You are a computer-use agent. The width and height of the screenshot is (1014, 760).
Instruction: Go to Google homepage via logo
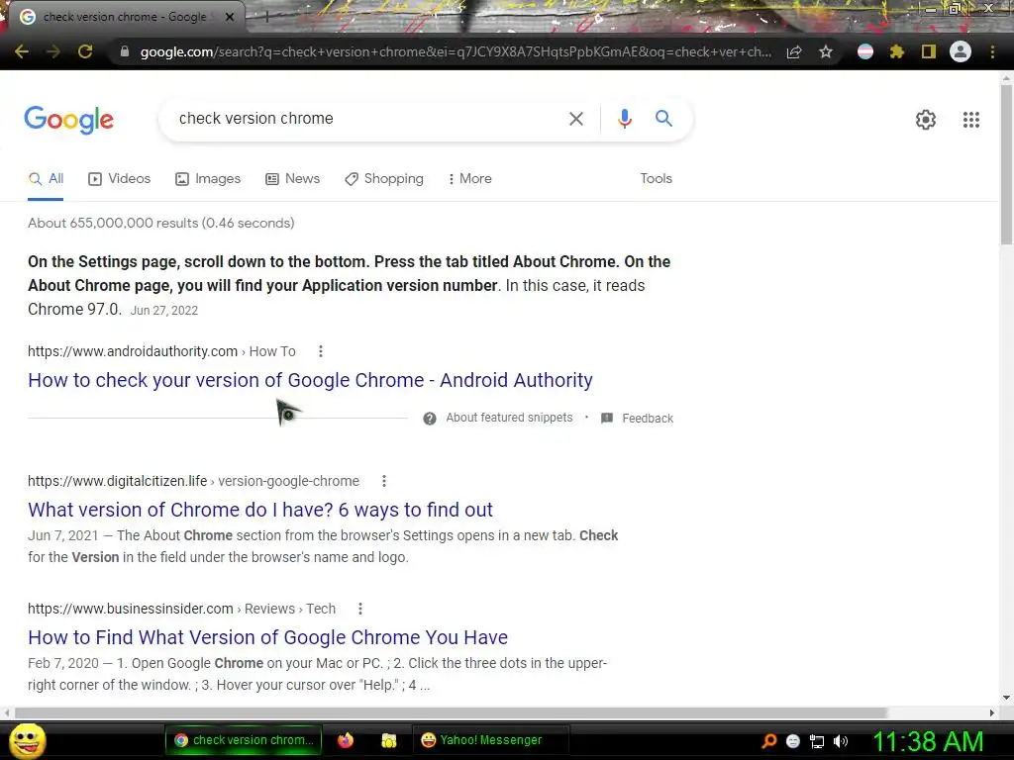pyautogui.click(x=69, y=120)
